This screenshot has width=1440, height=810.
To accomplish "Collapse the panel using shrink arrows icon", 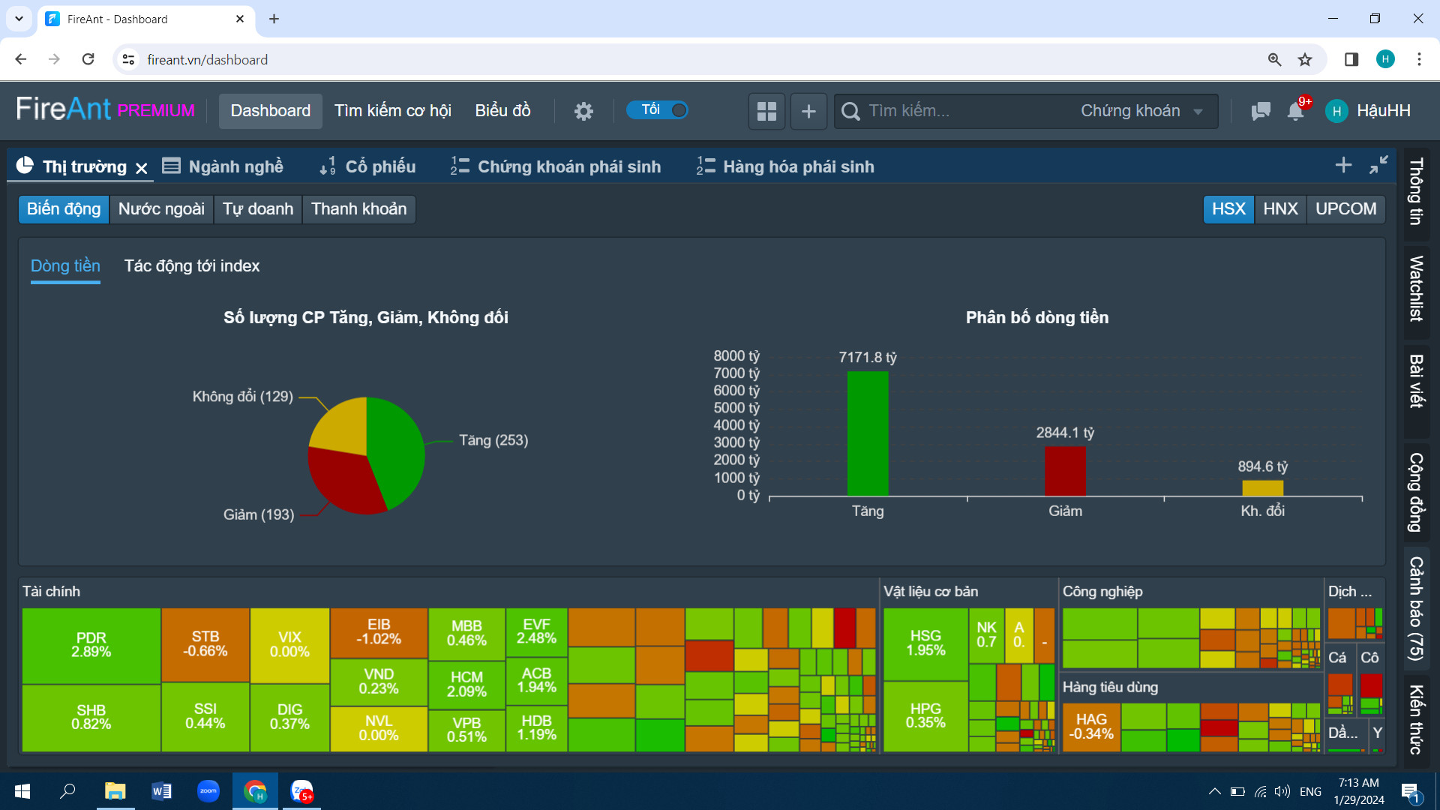I will point(1378,165).
